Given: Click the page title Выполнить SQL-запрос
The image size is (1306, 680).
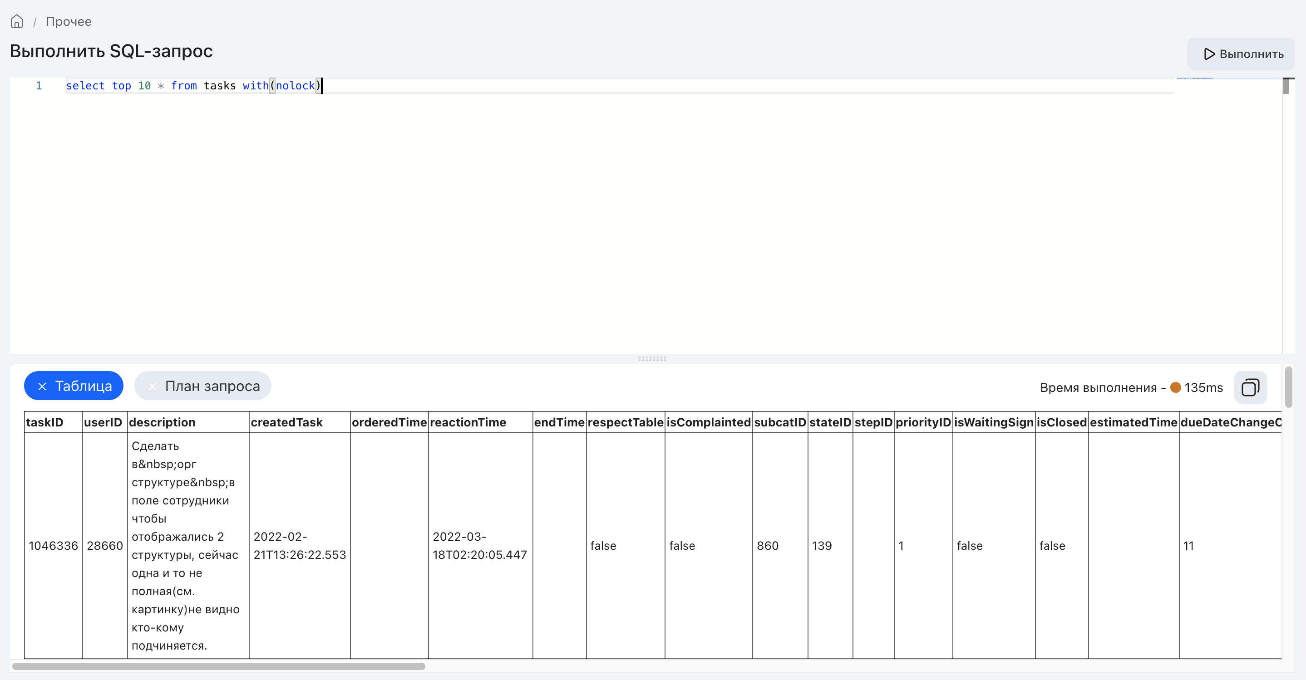Looking at the screenshot, I should pyautogui.click(x=111, y=51).
